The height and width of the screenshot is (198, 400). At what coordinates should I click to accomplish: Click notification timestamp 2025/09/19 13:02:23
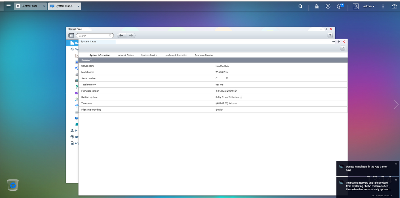click(382, 195)
